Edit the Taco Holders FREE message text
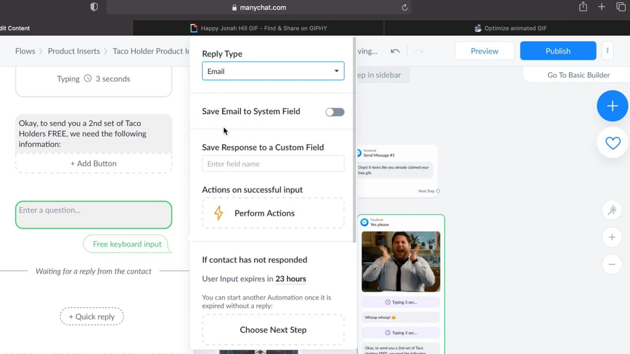 (94, 134)
